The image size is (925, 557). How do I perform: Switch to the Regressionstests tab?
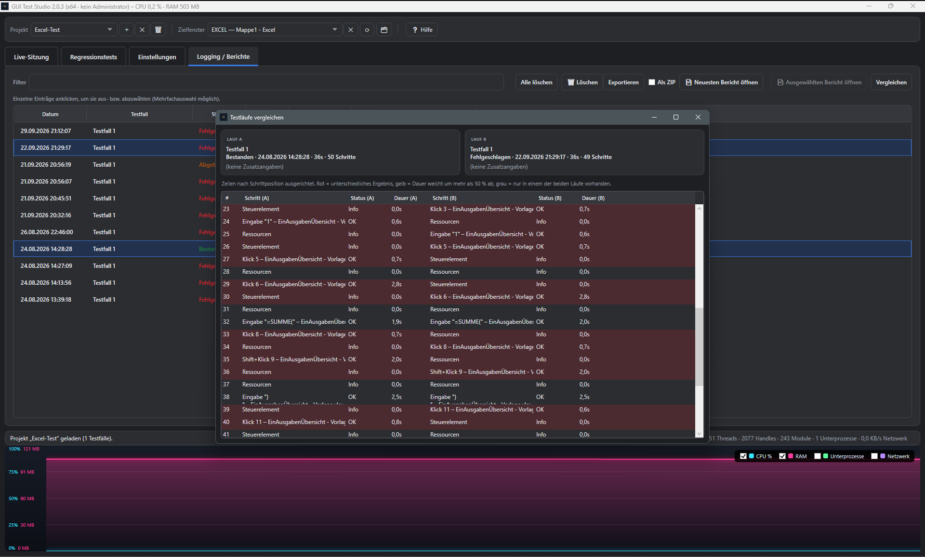point(93,57)
